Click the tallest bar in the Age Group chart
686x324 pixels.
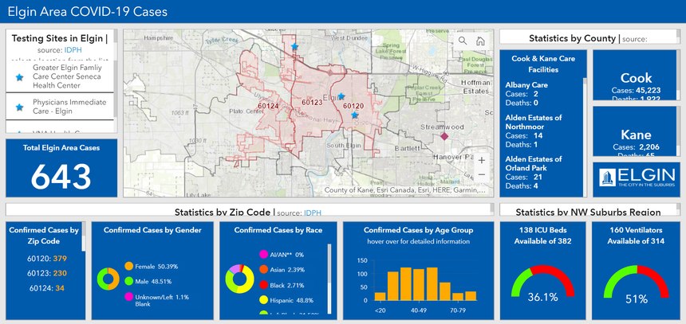(x=406, y=284)
